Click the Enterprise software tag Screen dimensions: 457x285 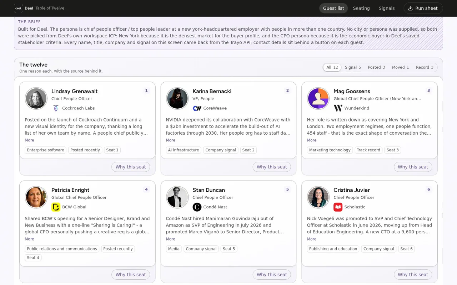[46, 150]
